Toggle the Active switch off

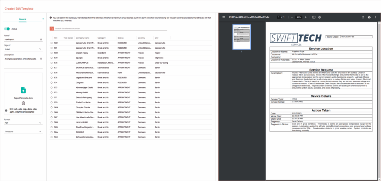7,29
